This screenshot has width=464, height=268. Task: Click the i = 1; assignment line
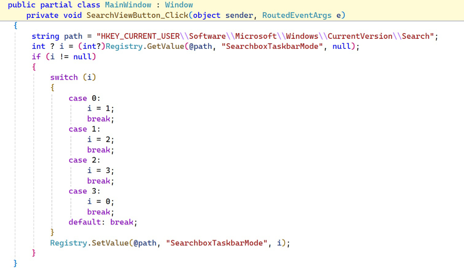[x=101, y=109]
